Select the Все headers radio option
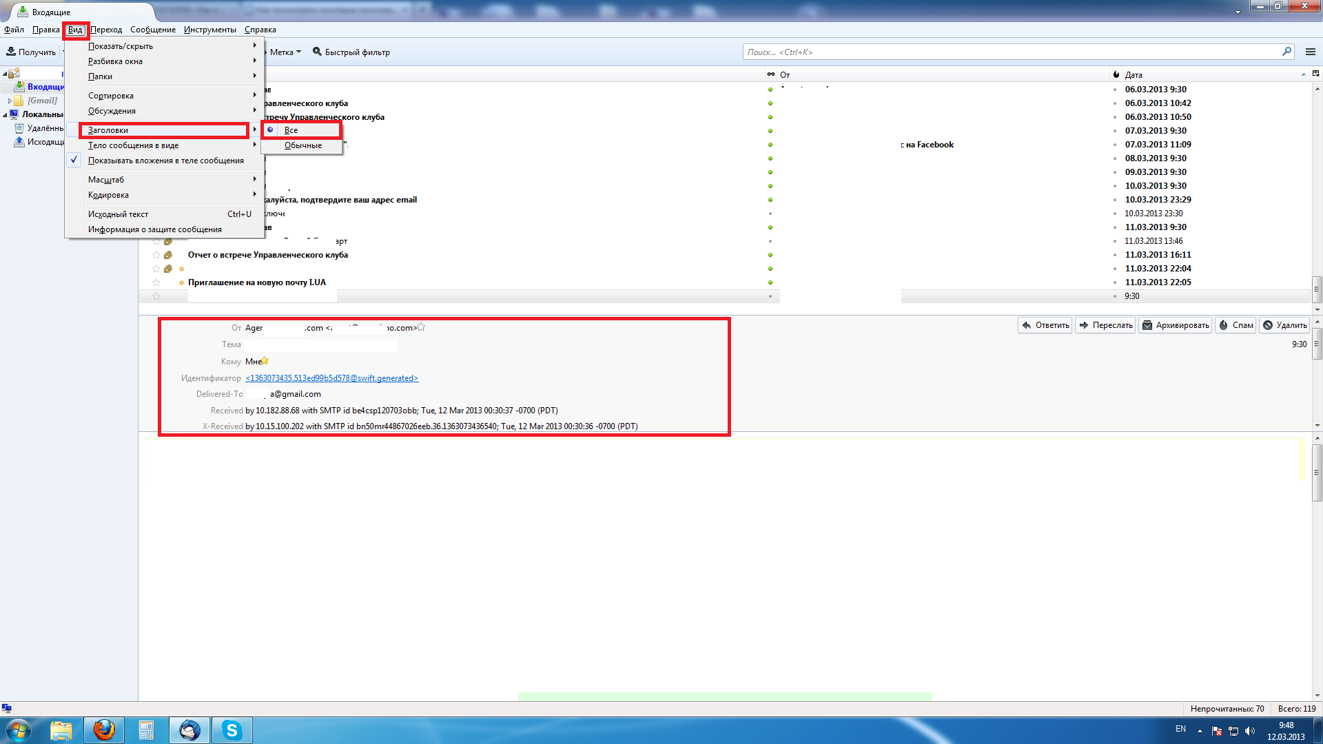Image resolution: width=1323 pixels, height=744 pixels. pos(291,130)
